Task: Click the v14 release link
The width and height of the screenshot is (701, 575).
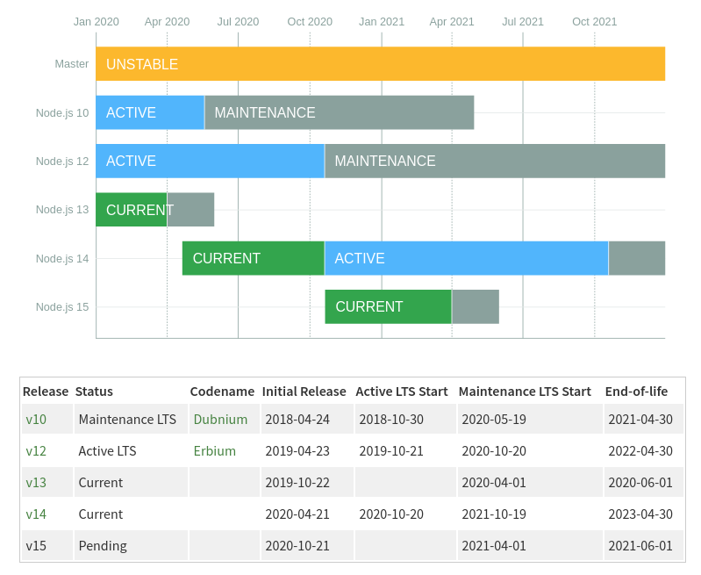Action: pos(36,514)
